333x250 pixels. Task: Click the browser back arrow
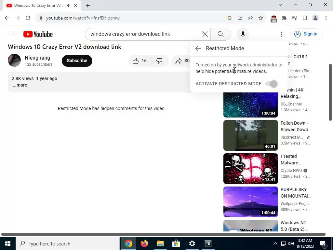pyautogui.click(x=7, y=18)
